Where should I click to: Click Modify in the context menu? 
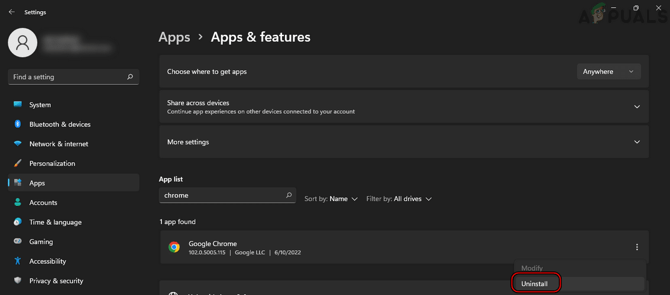coord(532,268)
